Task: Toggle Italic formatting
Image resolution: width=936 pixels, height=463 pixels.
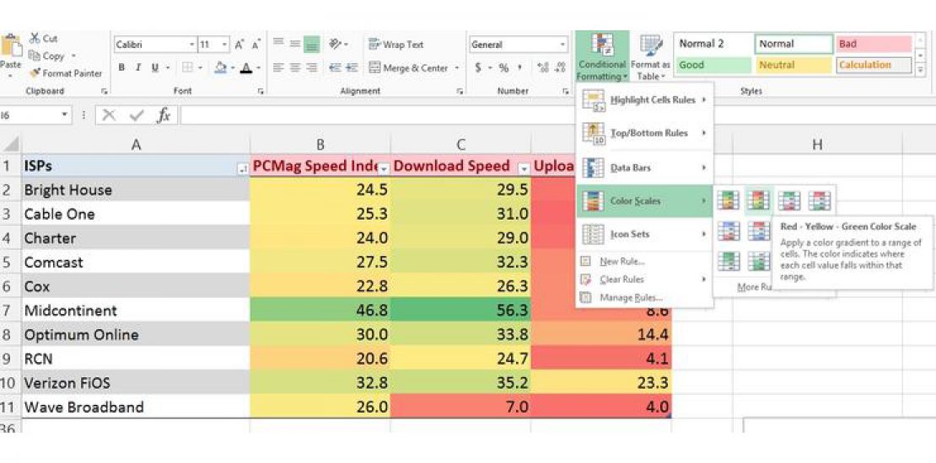Action: pyautogui.click(x=137, y=68)
